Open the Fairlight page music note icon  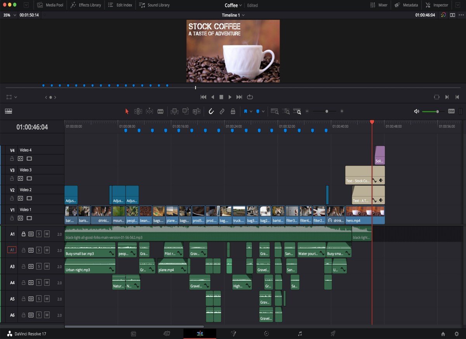click(x=300, y=334)
